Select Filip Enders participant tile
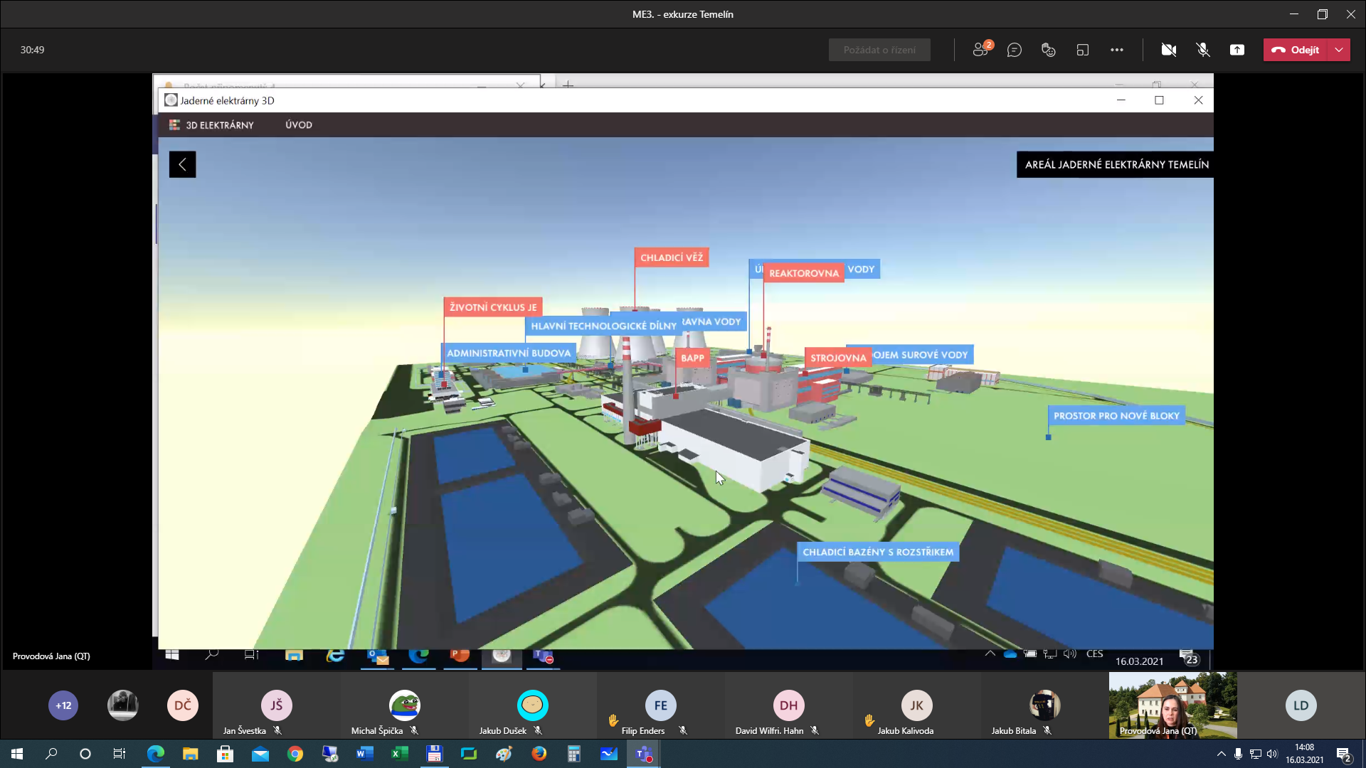This screenshot has height=768, width=1366. pos(661,705)
